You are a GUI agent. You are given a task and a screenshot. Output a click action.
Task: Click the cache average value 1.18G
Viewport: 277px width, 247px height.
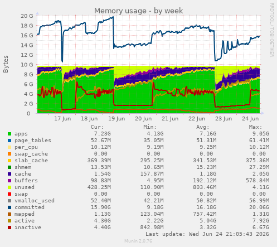pos(208,174)
